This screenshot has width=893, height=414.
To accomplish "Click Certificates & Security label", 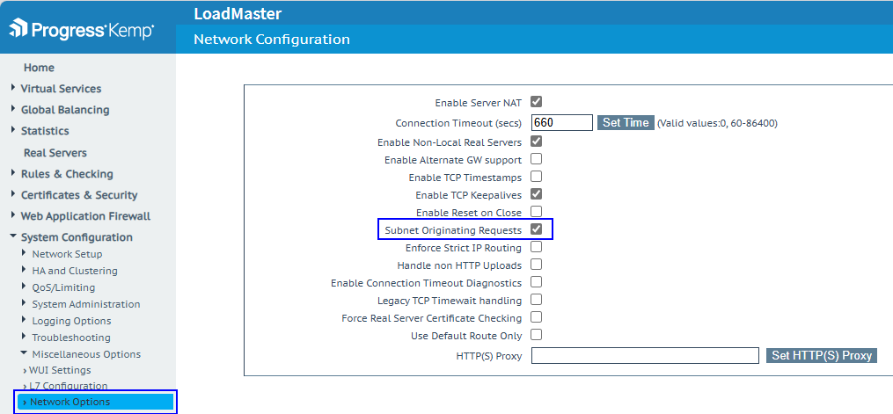I will tap(79, 195).
